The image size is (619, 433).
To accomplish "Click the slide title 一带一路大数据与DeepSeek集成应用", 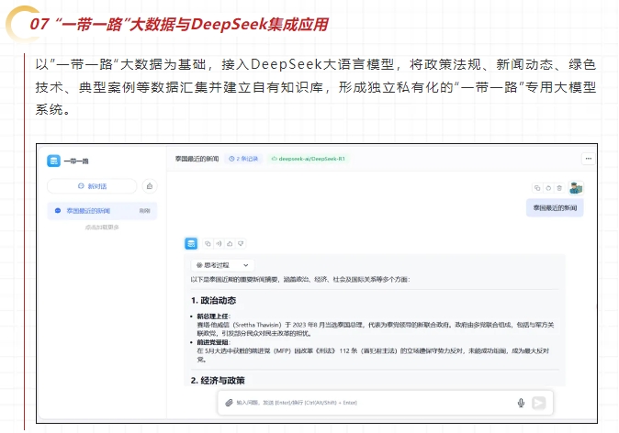I will click(179, 24).
